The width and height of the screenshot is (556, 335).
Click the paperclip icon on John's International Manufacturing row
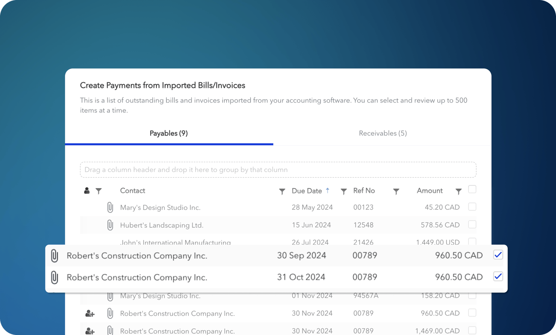tap(110, 243)
